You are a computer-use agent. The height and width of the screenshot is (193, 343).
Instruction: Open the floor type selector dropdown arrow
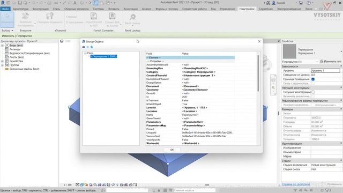click(x=341, y=51)
